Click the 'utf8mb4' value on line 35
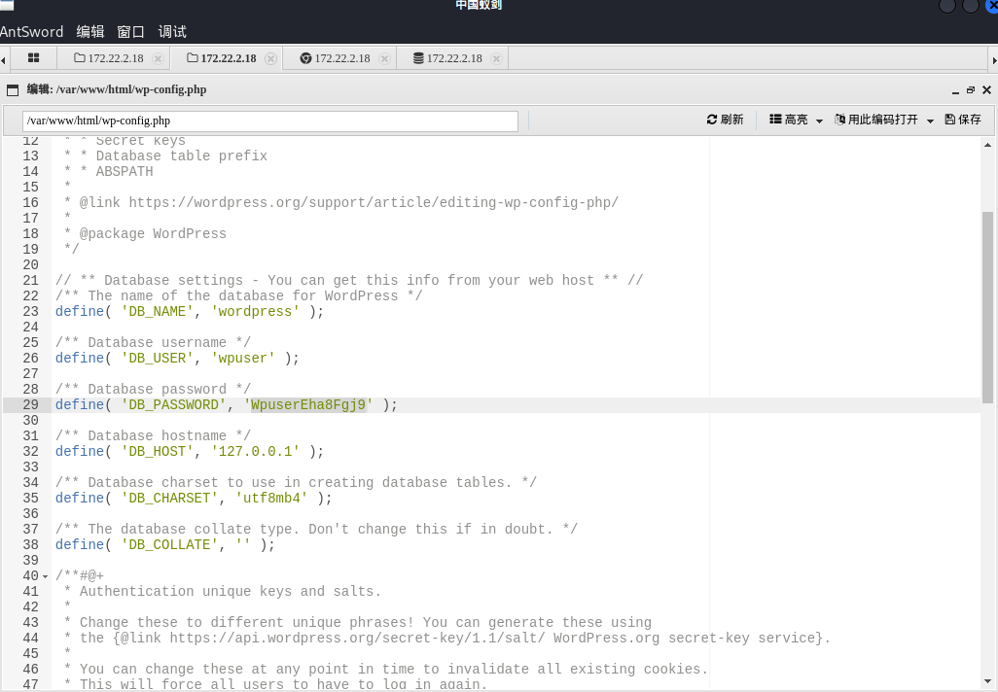Image resolution: width=998 pixels, height=692 pixels. pyautogui.click(x=271, y=498)
